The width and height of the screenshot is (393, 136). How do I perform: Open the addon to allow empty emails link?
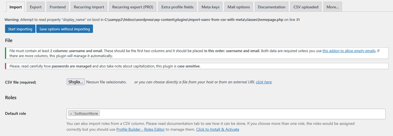coord(349,51)
